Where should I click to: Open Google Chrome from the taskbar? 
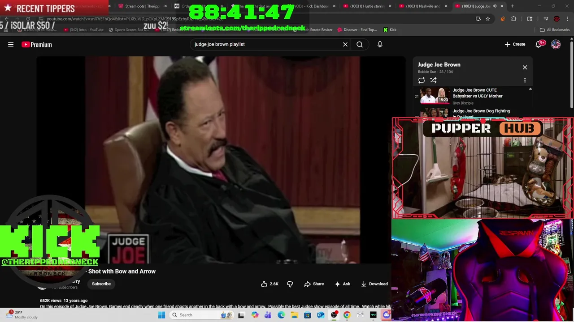tap(347, 315)
